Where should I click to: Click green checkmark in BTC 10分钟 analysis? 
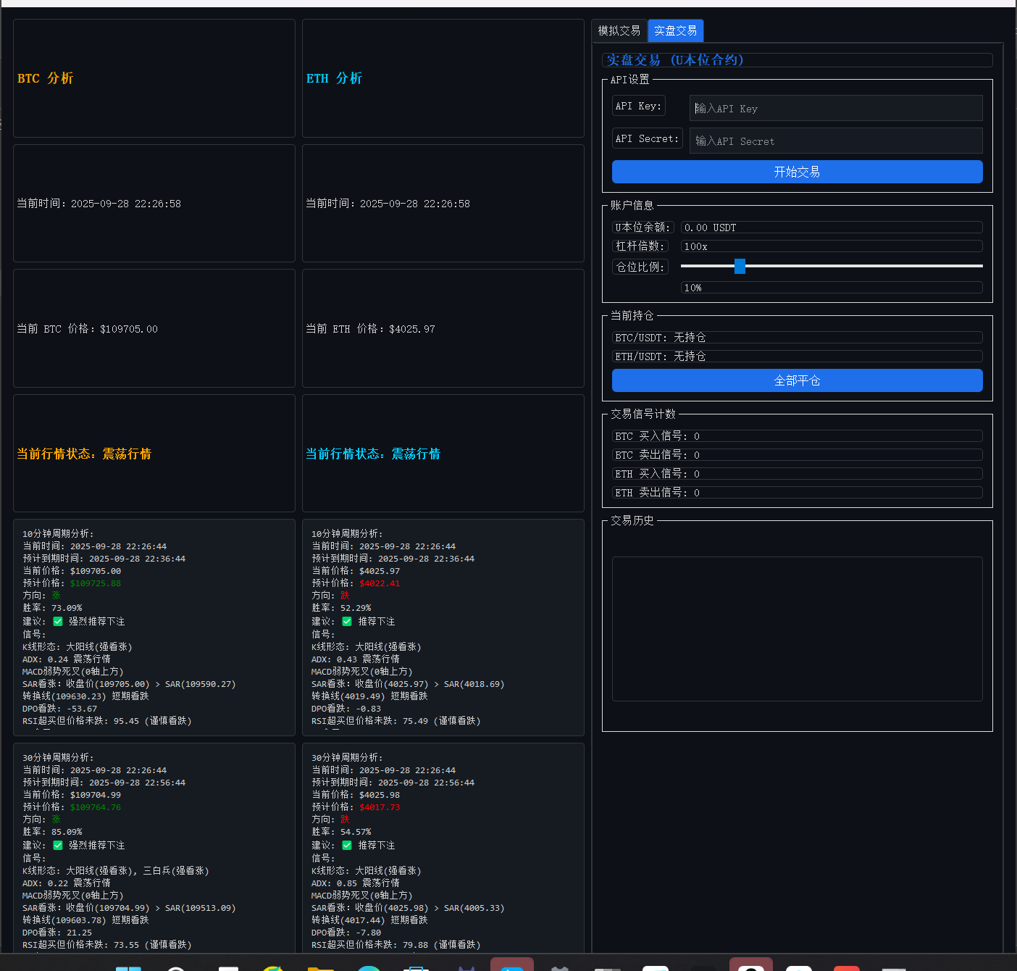[x=58, y=621]
